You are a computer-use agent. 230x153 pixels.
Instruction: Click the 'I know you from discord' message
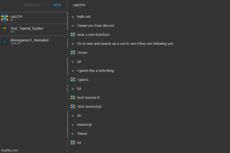[96, 26]
